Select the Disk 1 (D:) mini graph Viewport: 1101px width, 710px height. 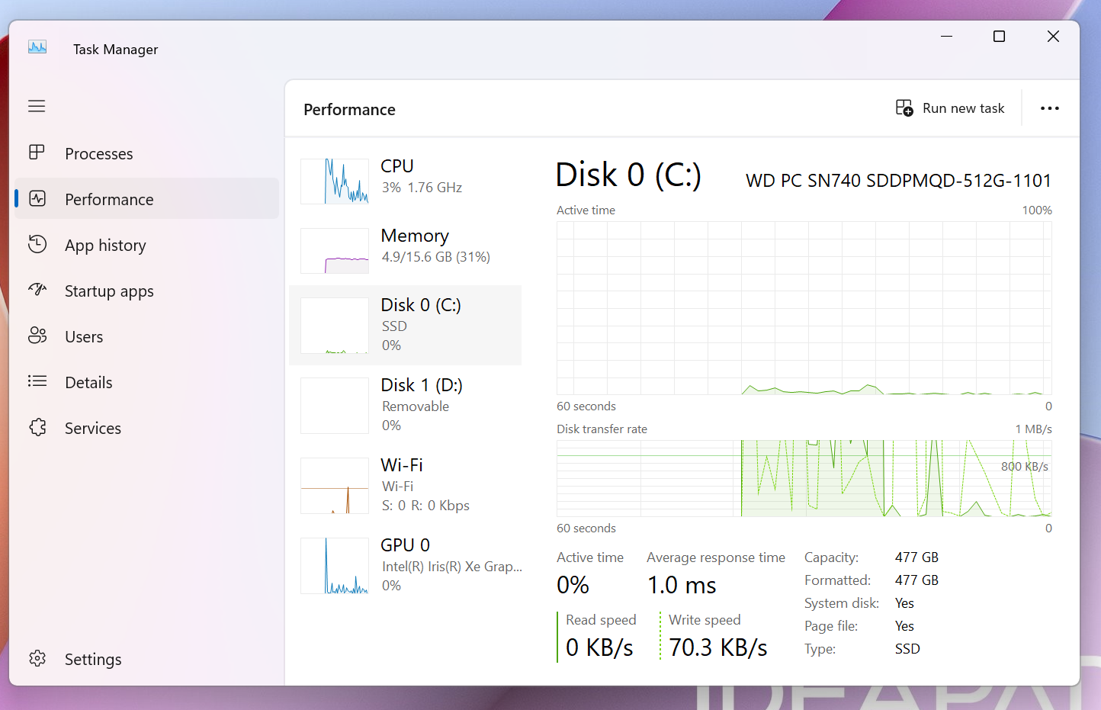(x=335, y=406)
